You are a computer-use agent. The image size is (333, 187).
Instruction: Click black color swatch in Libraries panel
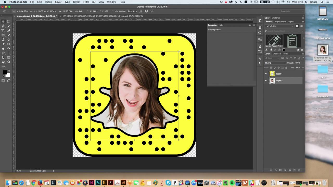[x=284, y=50]
